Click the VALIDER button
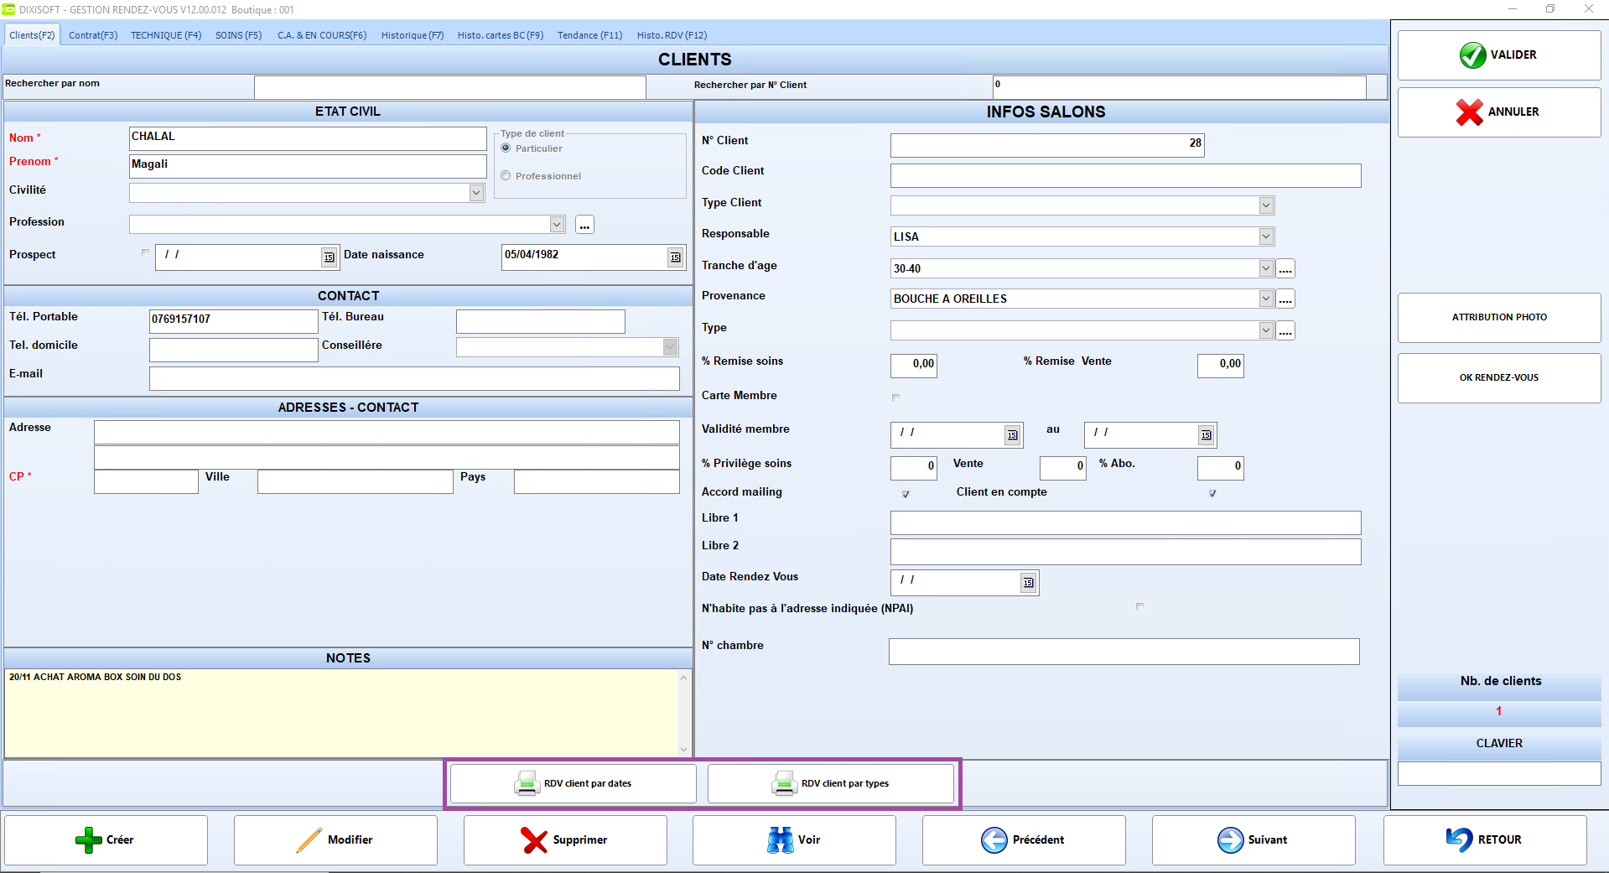Image resolution: width=1609 pixels, height=873 pixels. [x=1499, y=55]
